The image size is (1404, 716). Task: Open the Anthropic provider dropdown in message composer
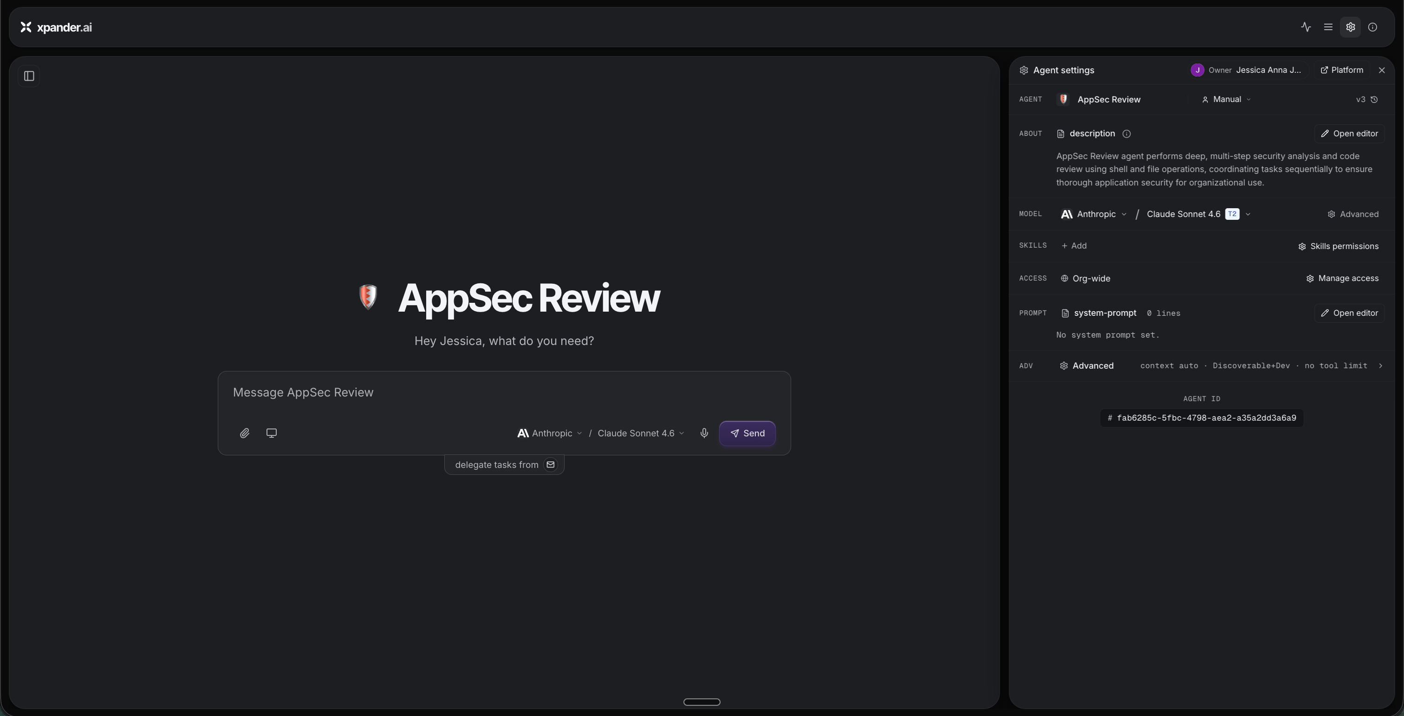point(549,434)
